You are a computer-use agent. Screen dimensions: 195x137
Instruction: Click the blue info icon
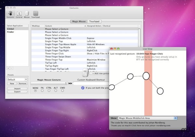click(83, 88)
